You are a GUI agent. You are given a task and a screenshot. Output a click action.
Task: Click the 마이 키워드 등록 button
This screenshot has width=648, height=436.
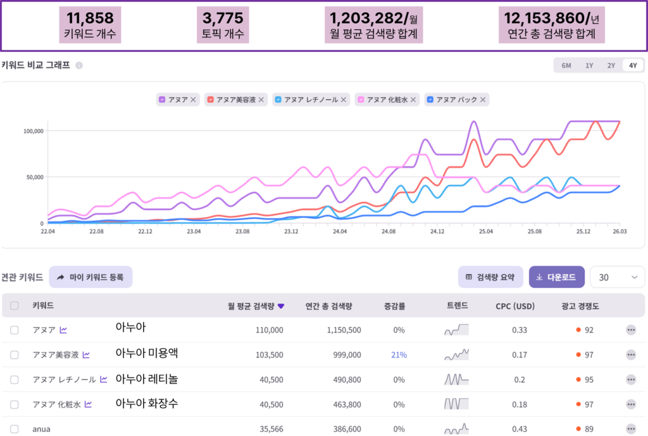click(x=90, y=277)
